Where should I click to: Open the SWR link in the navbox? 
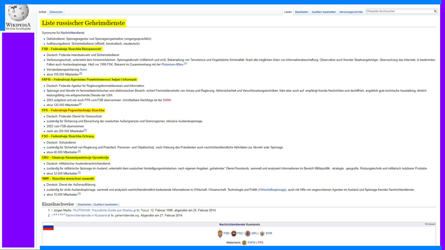(269, 234)
